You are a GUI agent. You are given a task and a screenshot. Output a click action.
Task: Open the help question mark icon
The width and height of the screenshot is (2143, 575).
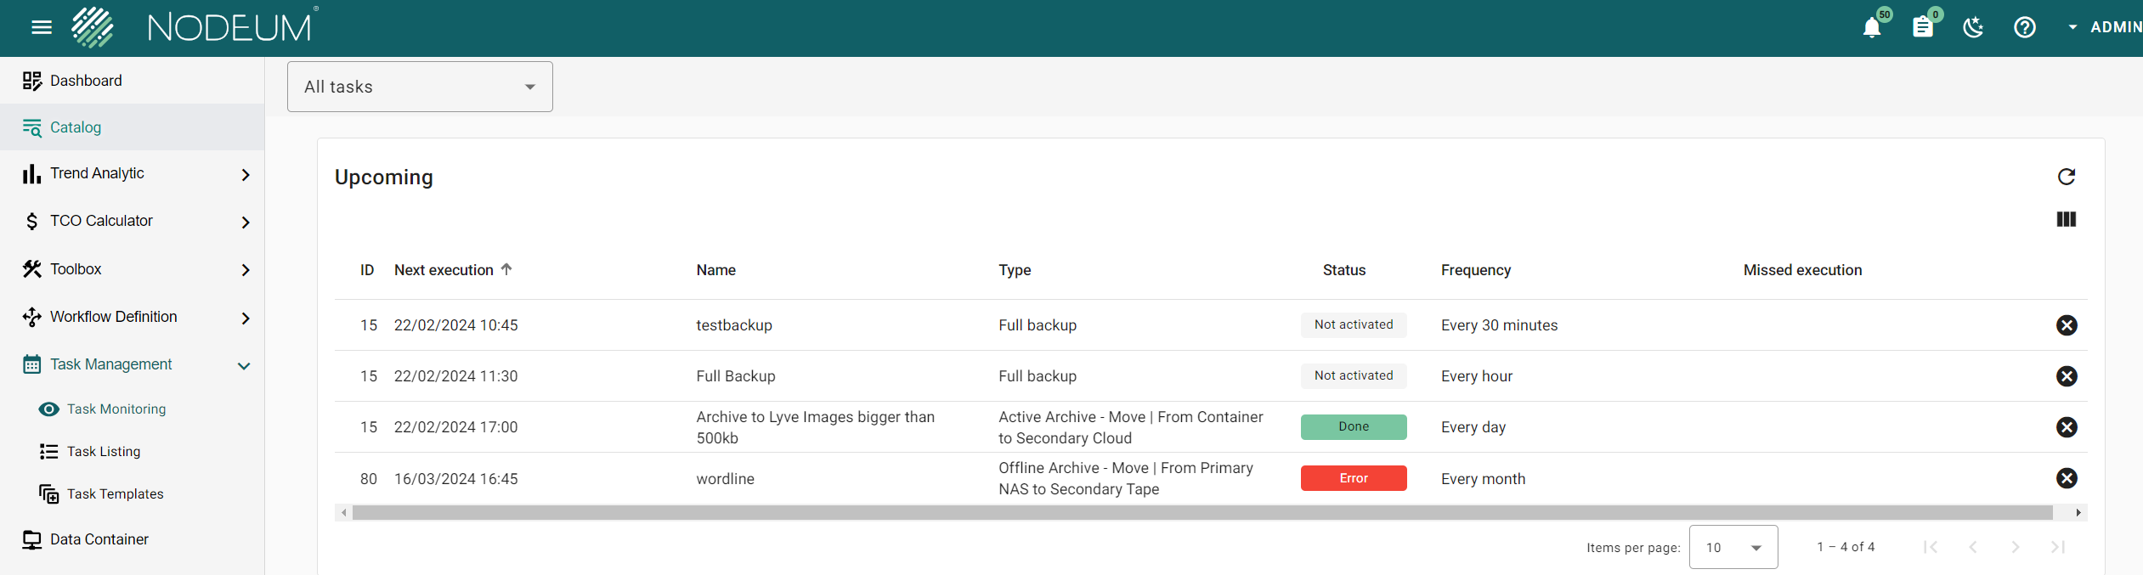pos(2025,28)
